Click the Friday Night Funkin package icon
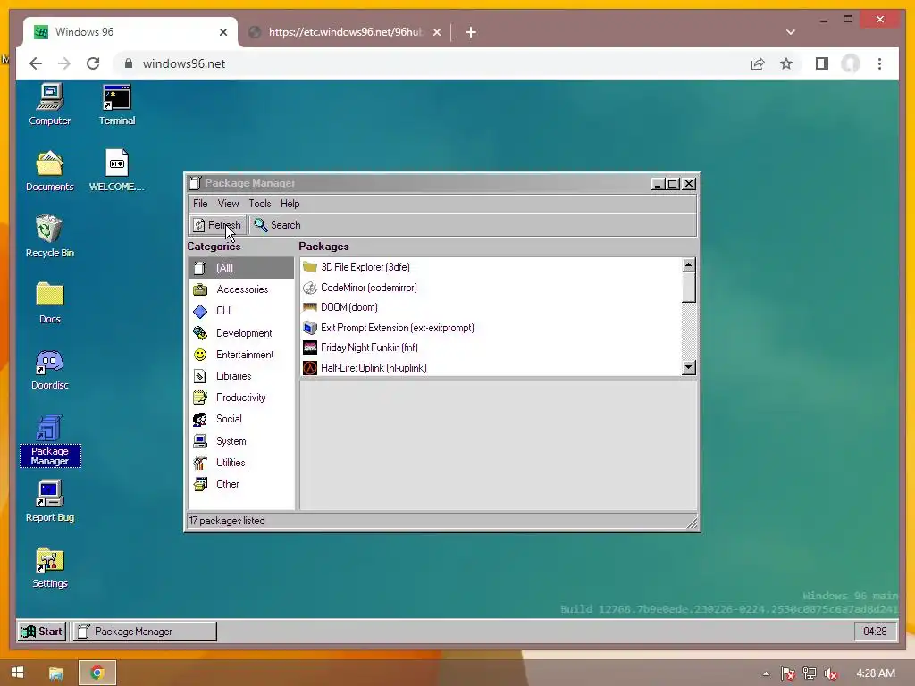 click(x=310, y=347)
